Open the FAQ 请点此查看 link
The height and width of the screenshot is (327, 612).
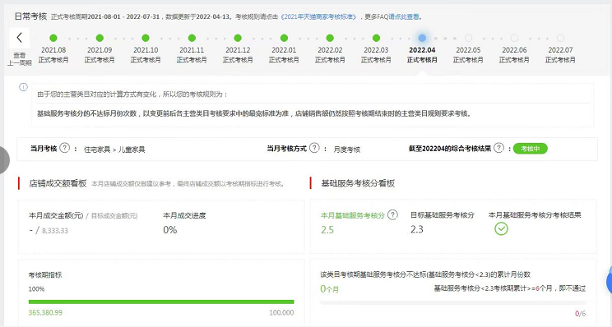click(x=405, y=16)
